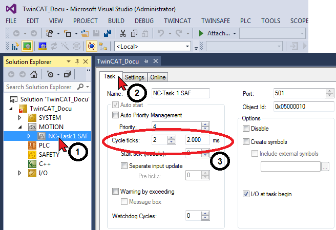
Task: Click the Navigate Forward toolbar icon
Action: tap(34, 33)
